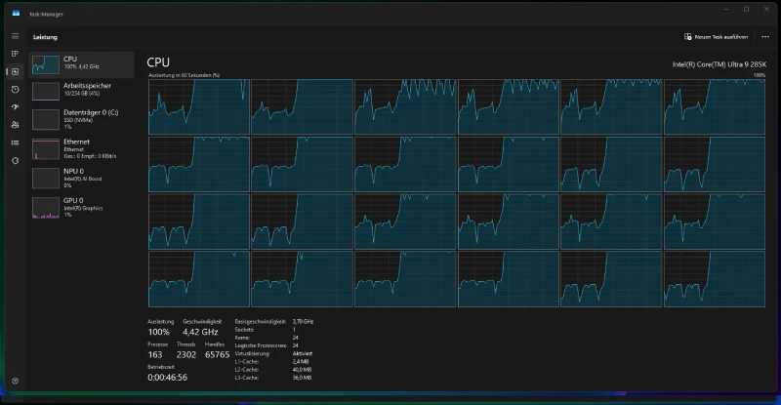Click the CPU mini graph thumbnail

[46, 64]
